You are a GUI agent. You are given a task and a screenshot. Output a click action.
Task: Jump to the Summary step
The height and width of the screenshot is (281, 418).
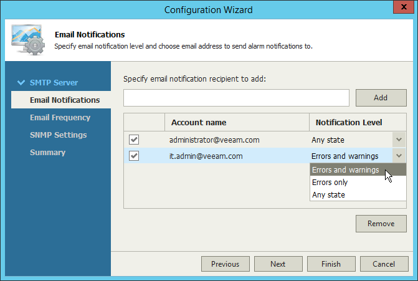[47, 152]
